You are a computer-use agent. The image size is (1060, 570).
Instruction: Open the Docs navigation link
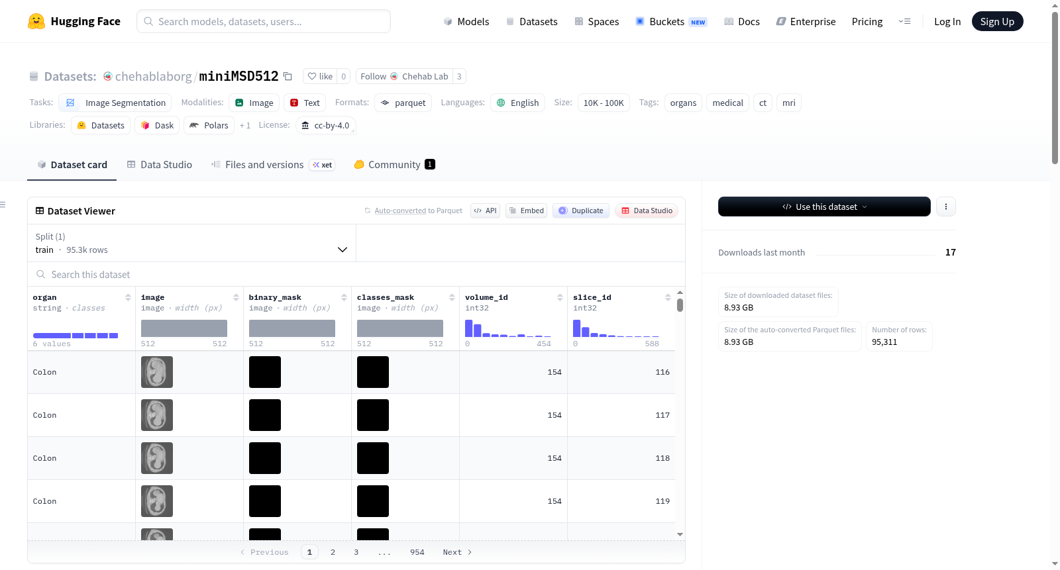click(x=742, y=21)
